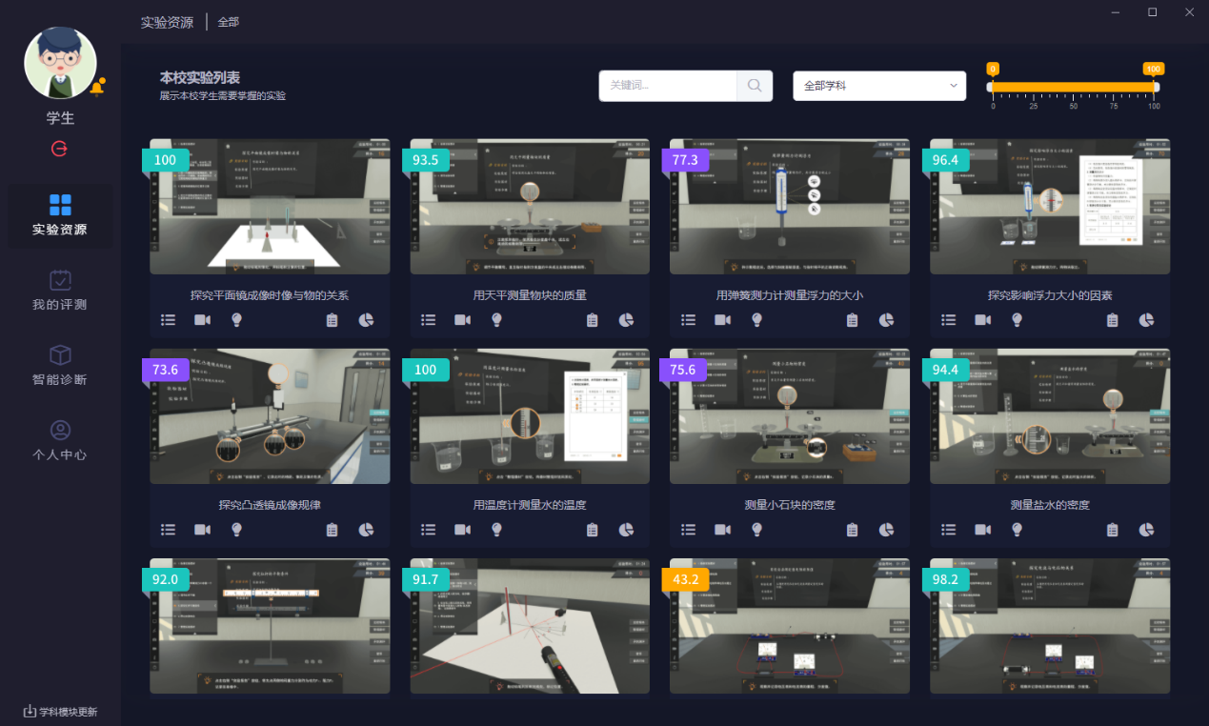Click lightbulb hint icon under 用弹簧测力计测量浮力的大小
This screenshot has height=726, width=1209.
click(756, 320)
